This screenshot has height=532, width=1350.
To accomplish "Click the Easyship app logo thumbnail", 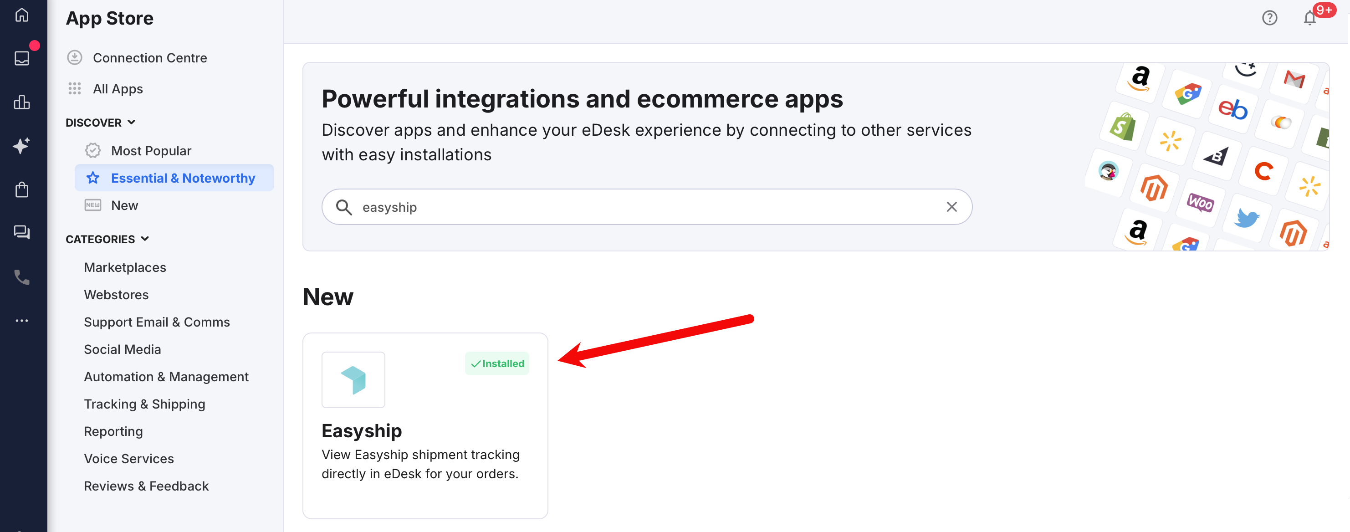I will click(353, 379).
